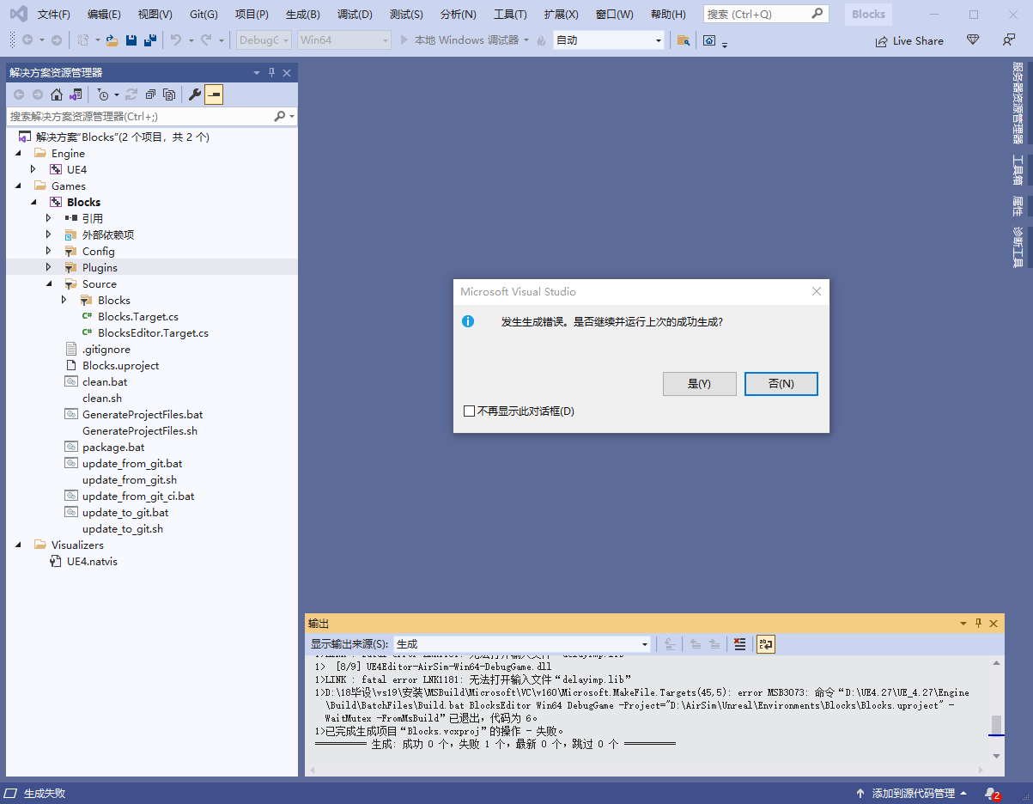Select the .gitignore file
Screen dimensions: 1033x804
pos(106,349)
